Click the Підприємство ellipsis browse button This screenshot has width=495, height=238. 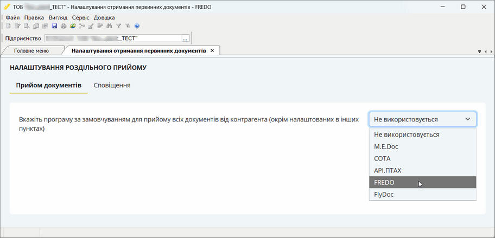(x=185, y=38)
